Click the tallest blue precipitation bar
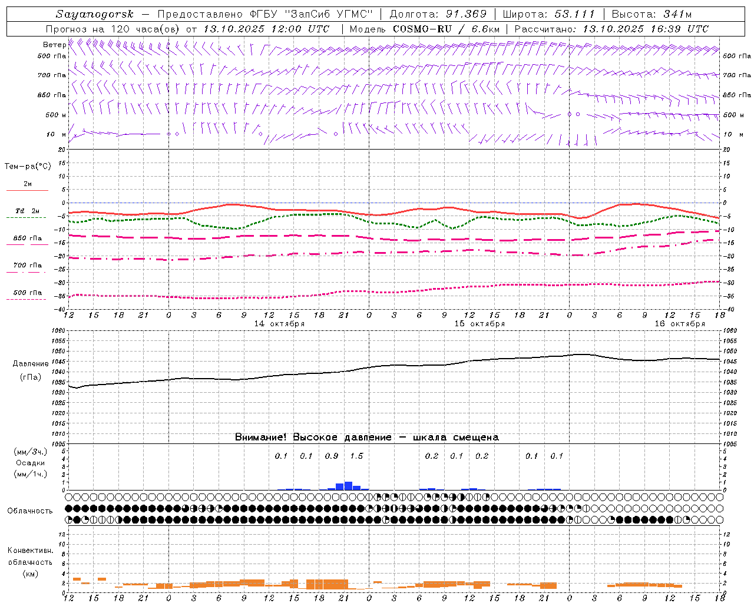 click(x=348, y=486)
